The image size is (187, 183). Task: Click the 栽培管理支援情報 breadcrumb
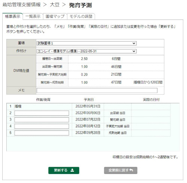click(x=21, y=5)
